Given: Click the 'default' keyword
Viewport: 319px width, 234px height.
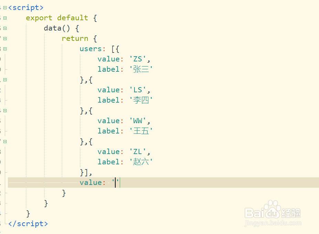Looking at the screenshot, I should coord(73,18).
